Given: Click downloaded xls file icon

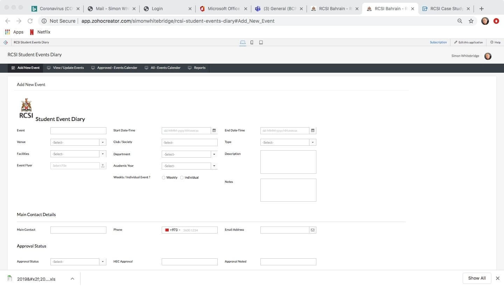Looking at the screenshot, I should tap(10, 279).
